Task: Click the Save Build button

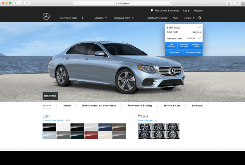Action: (x=174, y=53)
